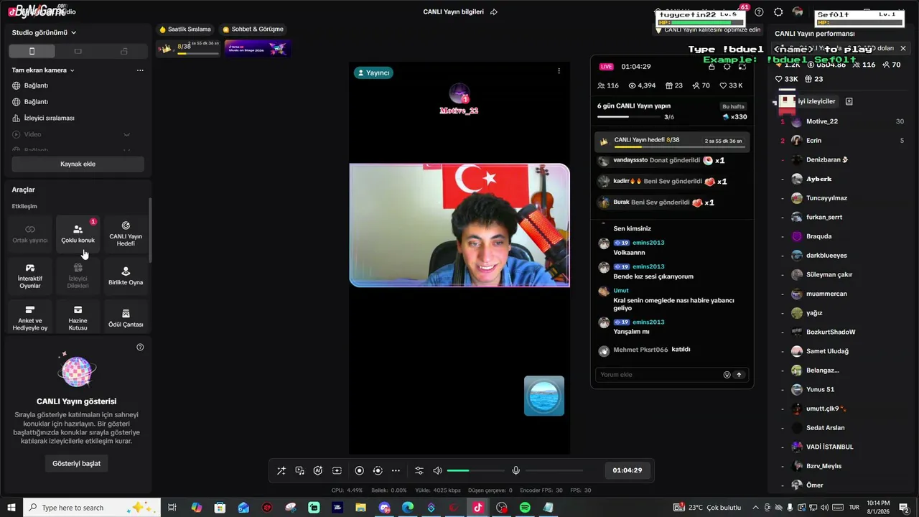Mute the microphone icon
Viewport: 919px width, 517px height.
coord(516,470)
